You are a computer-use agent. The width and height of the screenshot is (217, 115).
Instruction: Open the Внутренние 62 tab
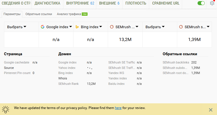[80, 3]
